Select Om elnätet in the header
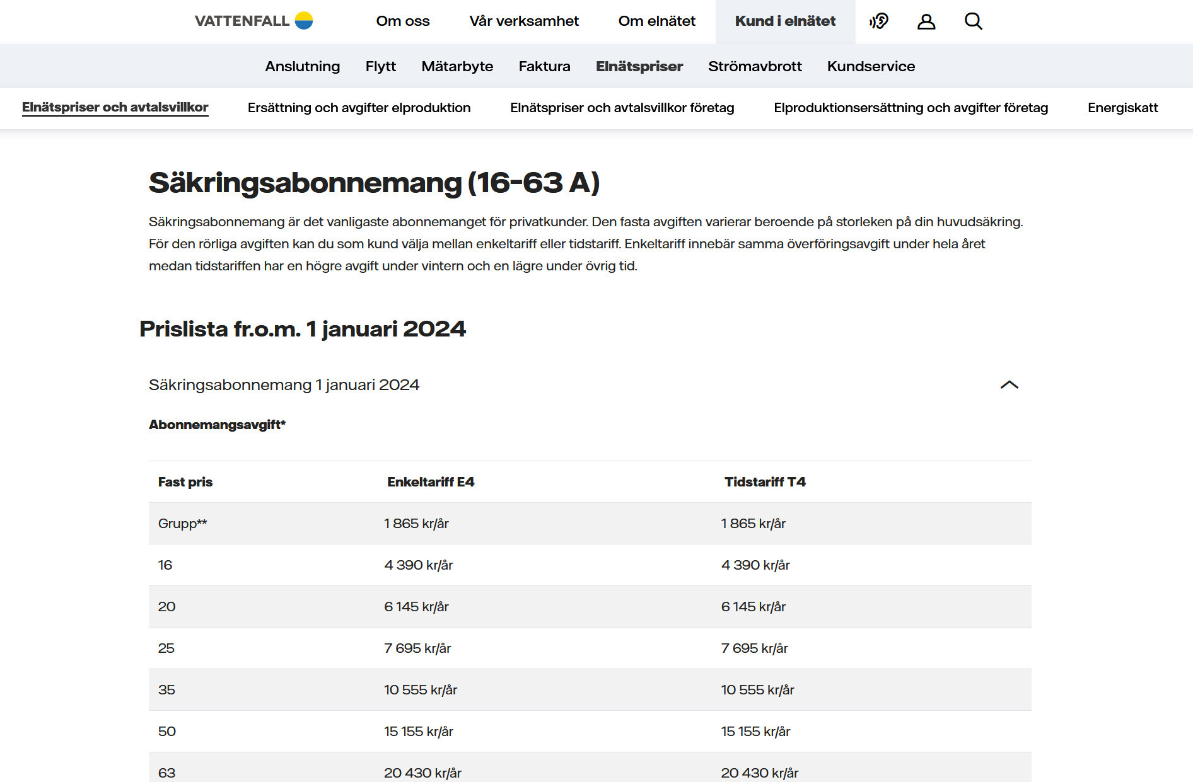Image resolution: width=1193 pixels, height=782 pixels. [656, 21]
